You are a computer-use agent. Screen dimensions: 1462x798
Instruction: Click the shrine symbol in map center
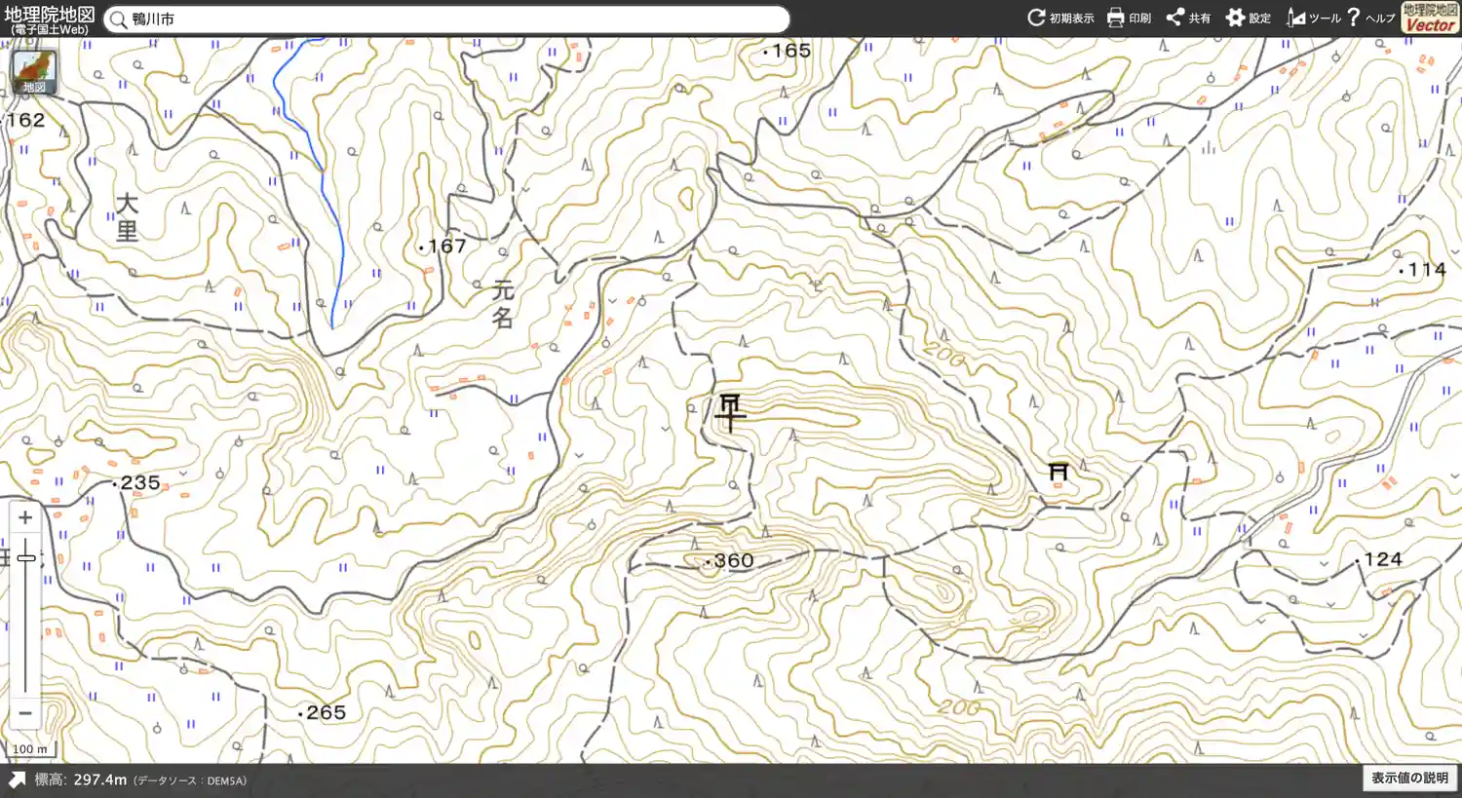[x=730, y=411]
